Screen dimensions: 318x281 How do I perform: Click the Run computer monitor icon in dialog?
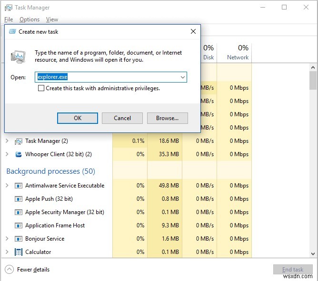18,57
